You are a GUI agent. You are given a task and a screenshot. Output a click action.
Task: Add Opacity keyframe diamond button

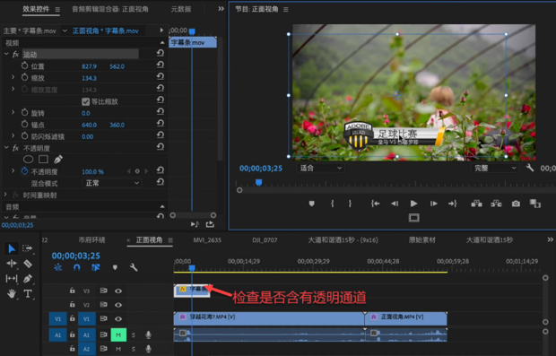pyautogui.click(x=137, y=171)
